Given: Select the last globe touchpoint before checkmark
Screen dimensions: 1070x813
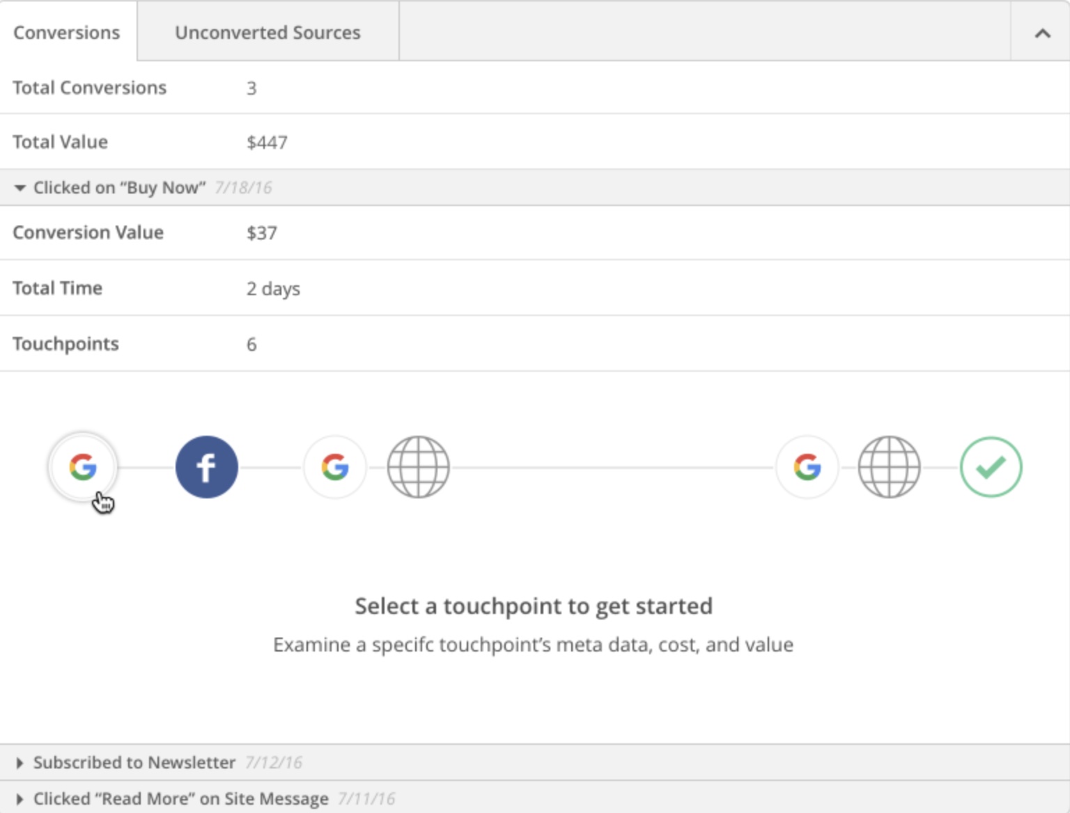Looking at the screenshot, I should (890, 467).
